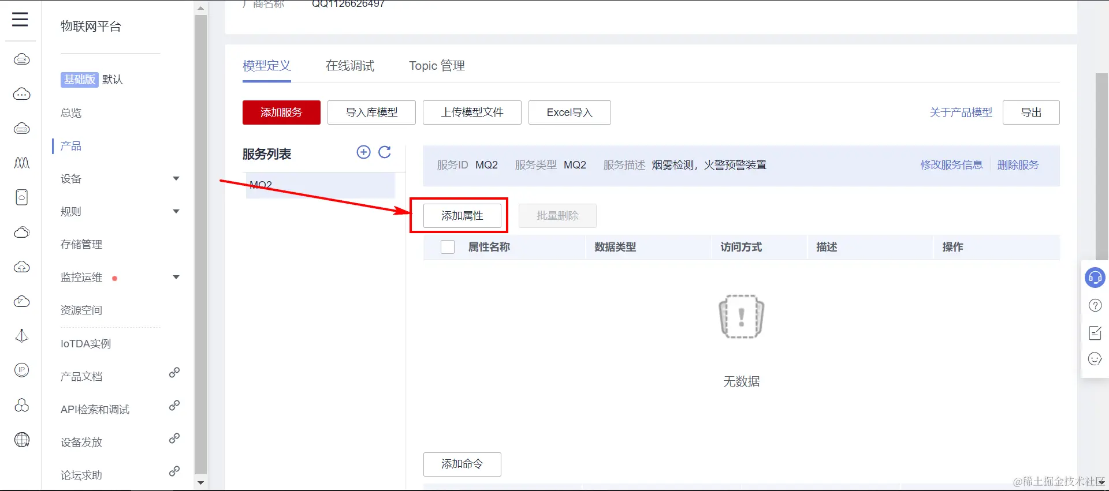Image resolution: width=1109 pixels, height=491 pixels.
Task: Click the page's right-edge vertical scrollbar thumb
Action: (x=1101, y=166)
